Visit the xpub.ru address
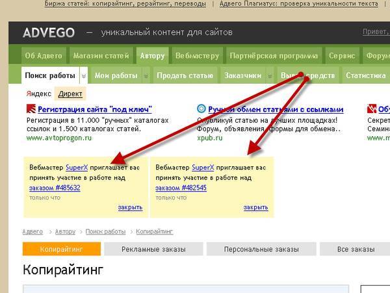Viewport: 390px width, 293px height. pyautogui.click(x=210, y=138)
